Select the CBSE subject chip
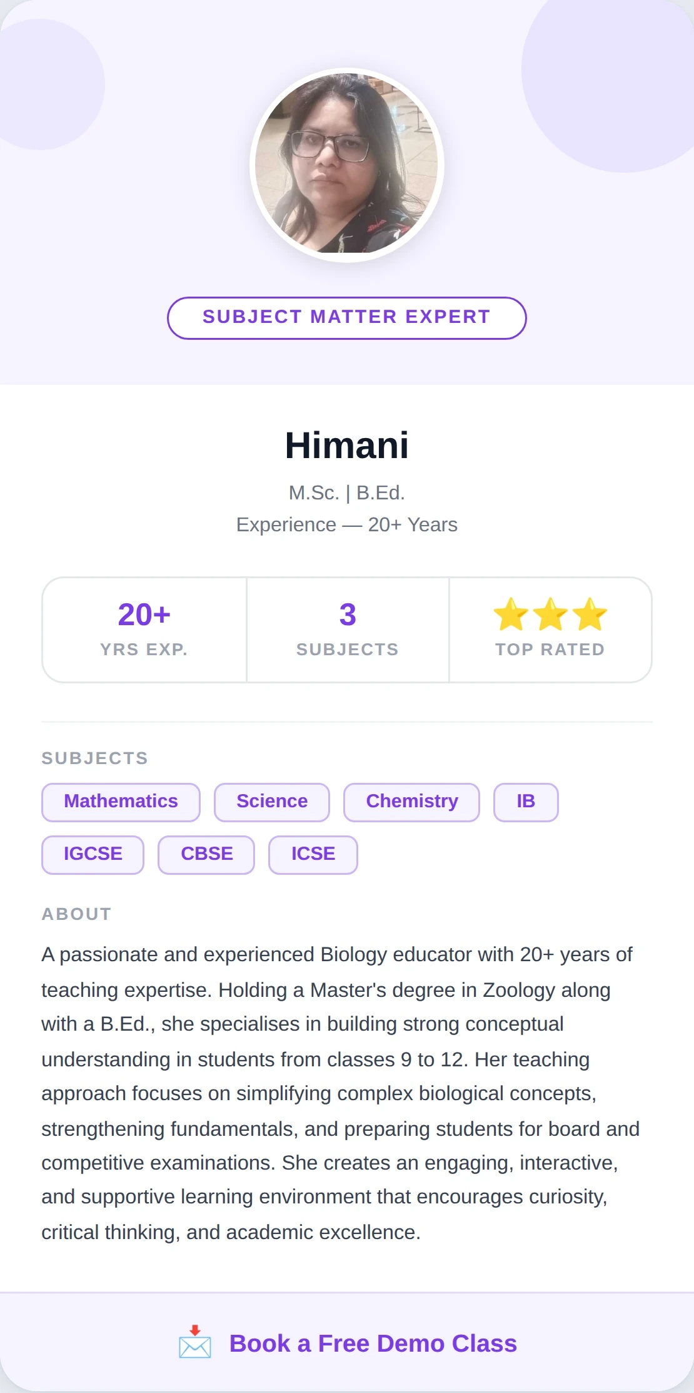 point(206,854)
